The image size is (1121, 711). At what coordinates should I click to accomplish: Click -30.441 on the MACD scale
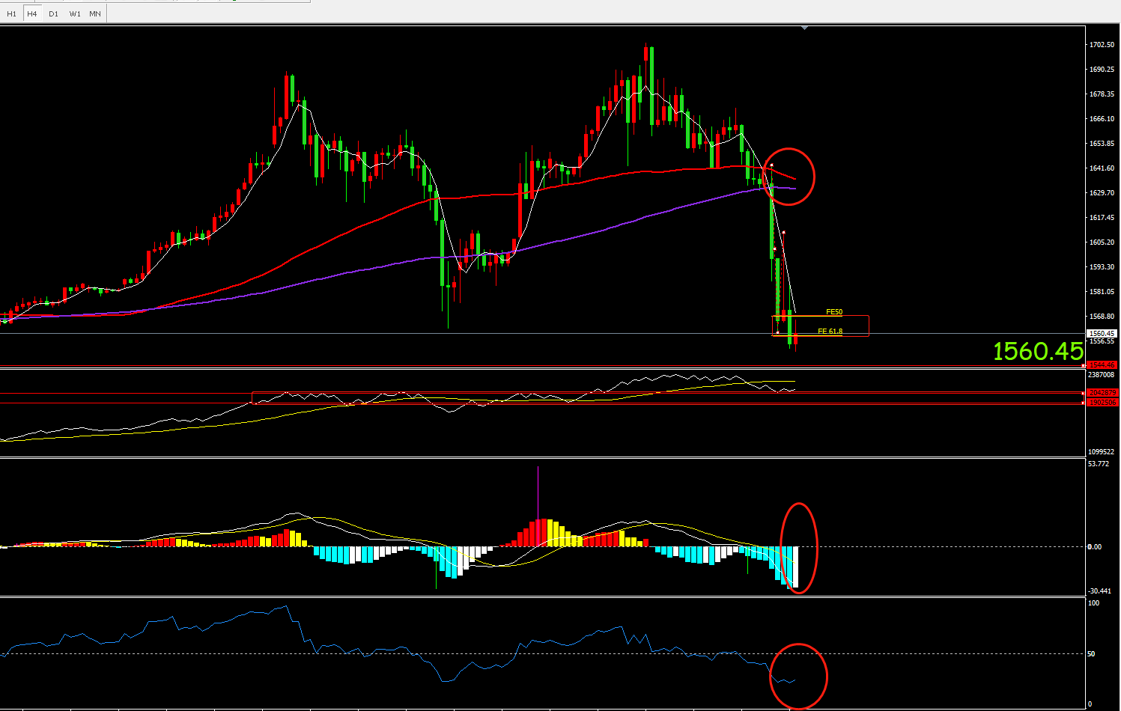click(x=1099, y=591)
